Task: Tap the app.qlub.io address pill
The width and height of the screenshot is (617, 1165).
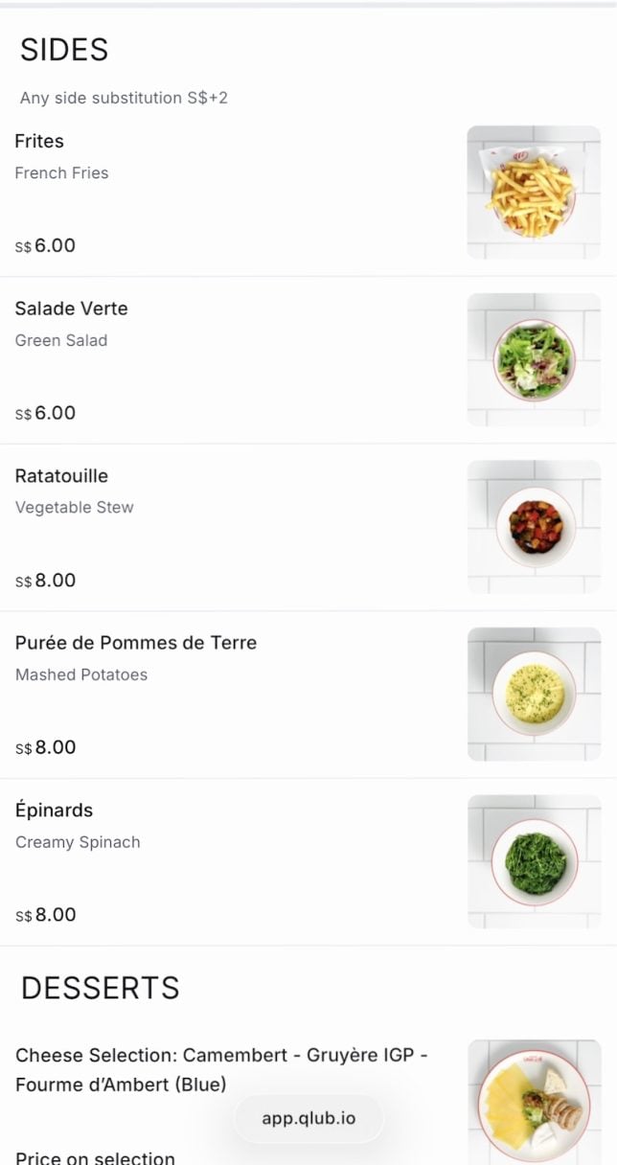Action: [308, 1118]
